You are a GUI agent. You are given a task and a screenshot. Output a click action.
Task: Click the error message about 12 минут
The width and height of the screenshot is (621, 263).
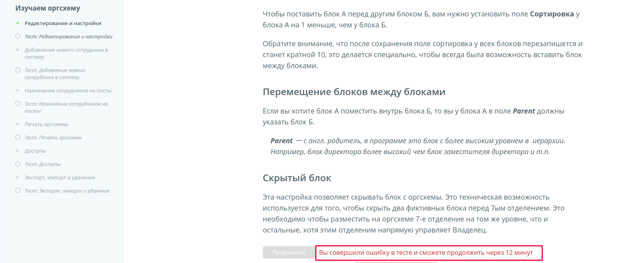coord(426,253)
